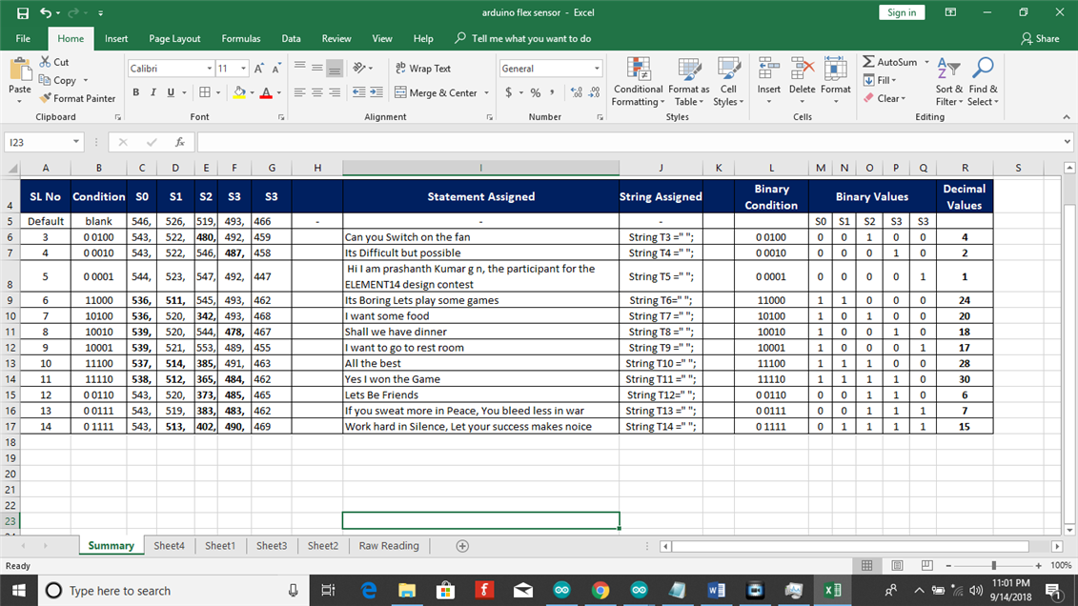Open the Formulas ribbon tab

(240, 39)
